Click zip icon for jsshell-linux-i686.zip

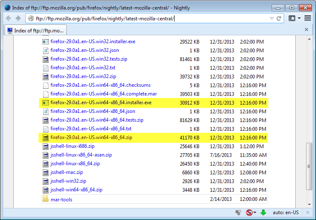coord(46,147)
